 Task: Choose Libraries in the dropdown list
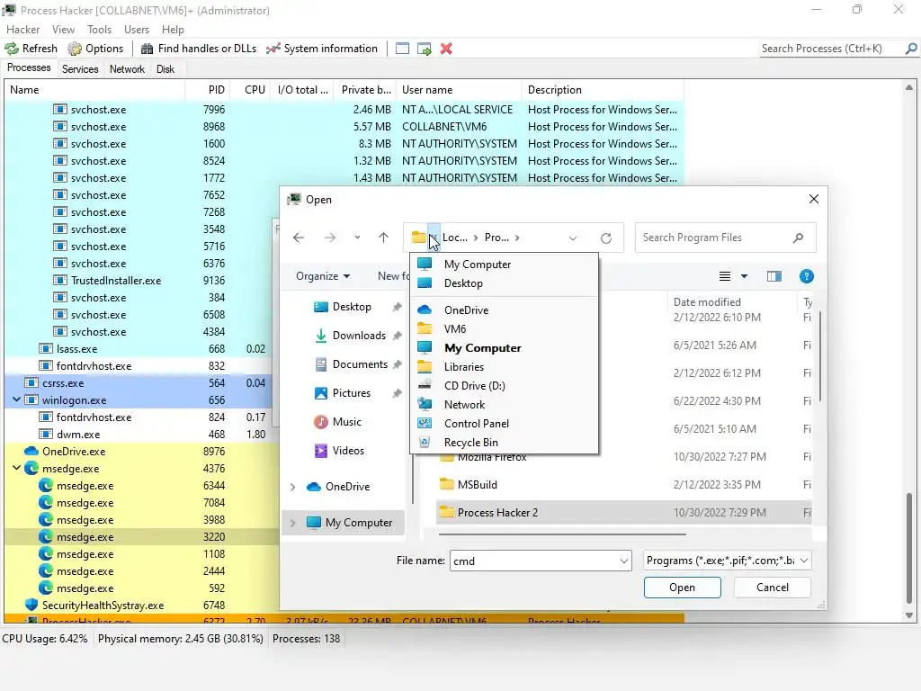[x=504, y=367]
